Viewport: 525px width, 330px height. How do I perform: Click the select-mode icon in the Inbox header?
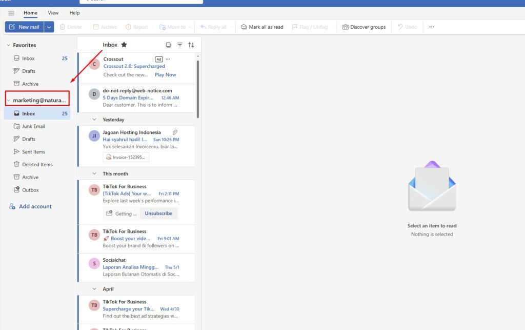click(168, 45)
